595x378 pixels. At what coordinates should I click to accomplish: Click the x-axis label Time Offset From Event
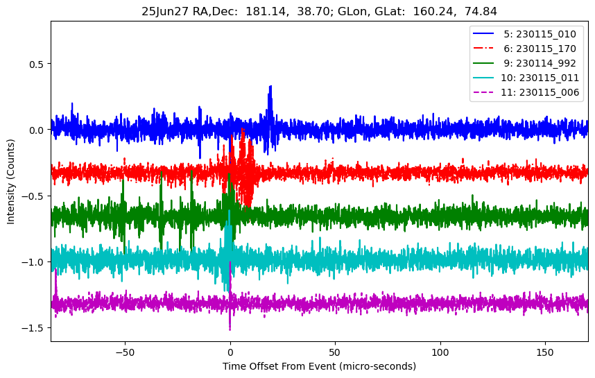(x=319, y=366)
